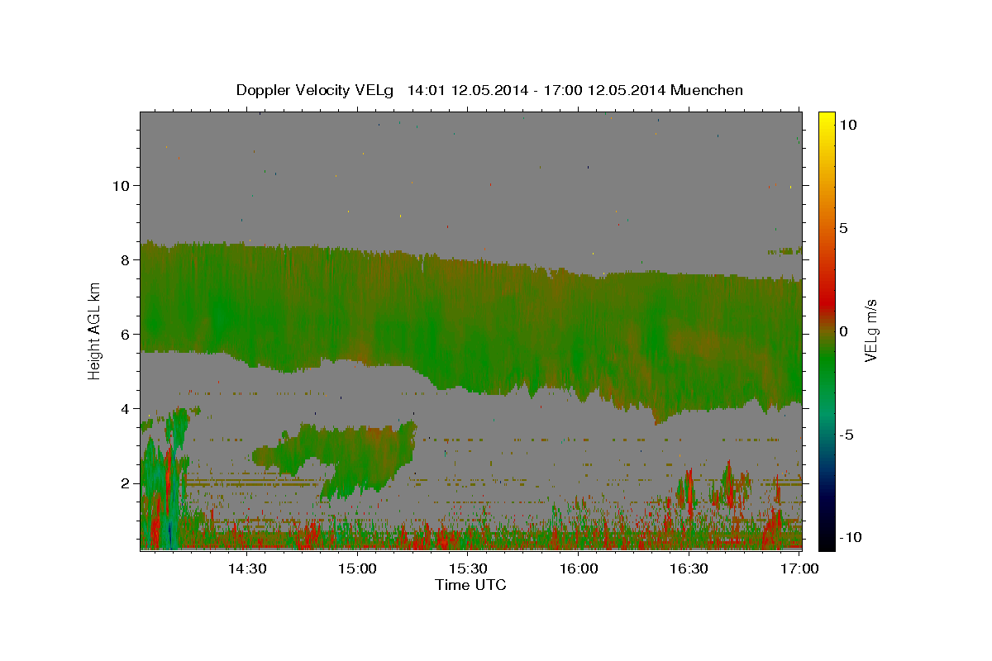Click the '17:00' time axis label

(800, 569)
